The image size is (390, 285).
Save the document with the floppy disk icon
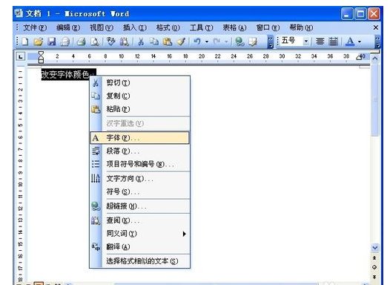click(x=52, y=42)
